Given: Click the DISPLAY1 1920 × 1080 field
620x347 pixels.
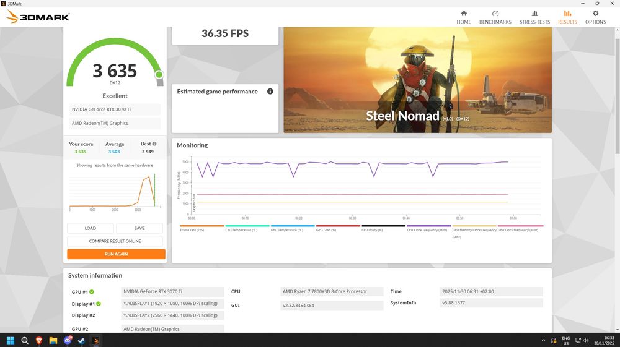Looking at the screenshot, I should (172, 304).
